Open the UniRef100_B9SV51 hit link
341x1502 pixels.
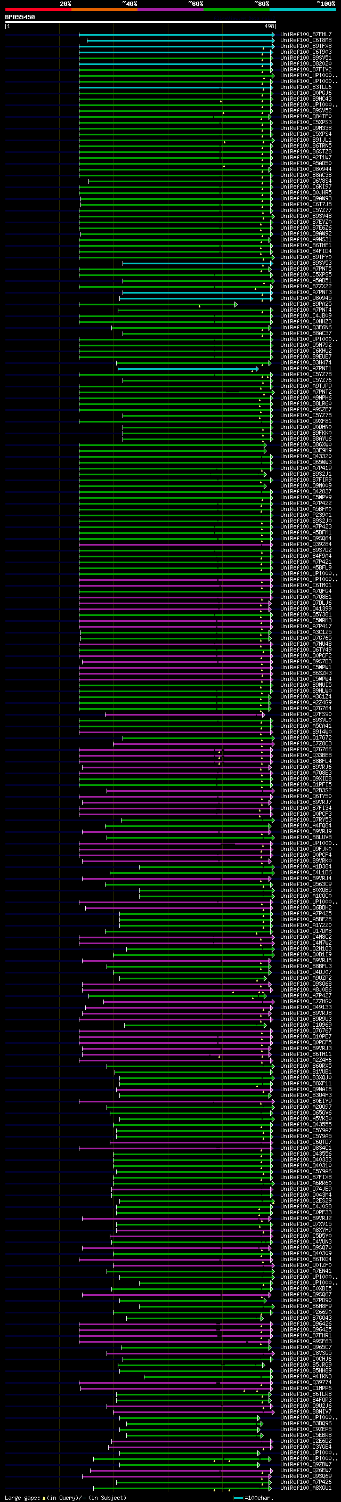305,58
